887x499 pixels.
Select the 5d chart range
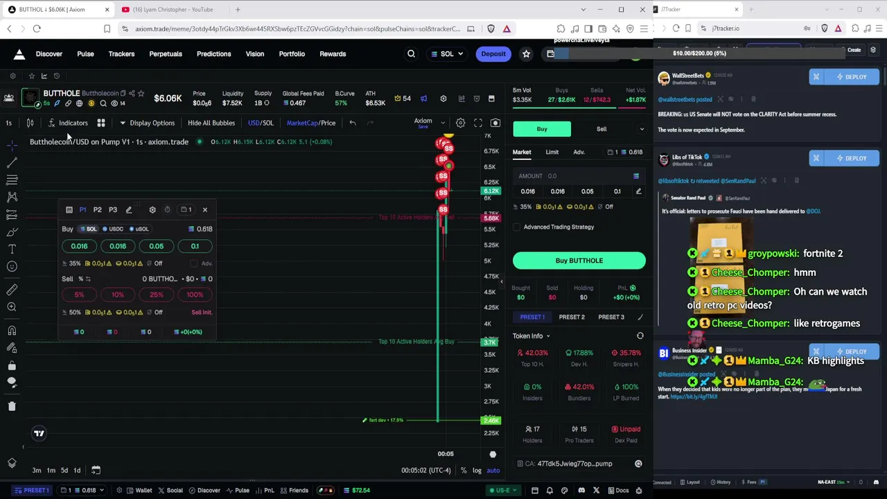click(64, 471)
